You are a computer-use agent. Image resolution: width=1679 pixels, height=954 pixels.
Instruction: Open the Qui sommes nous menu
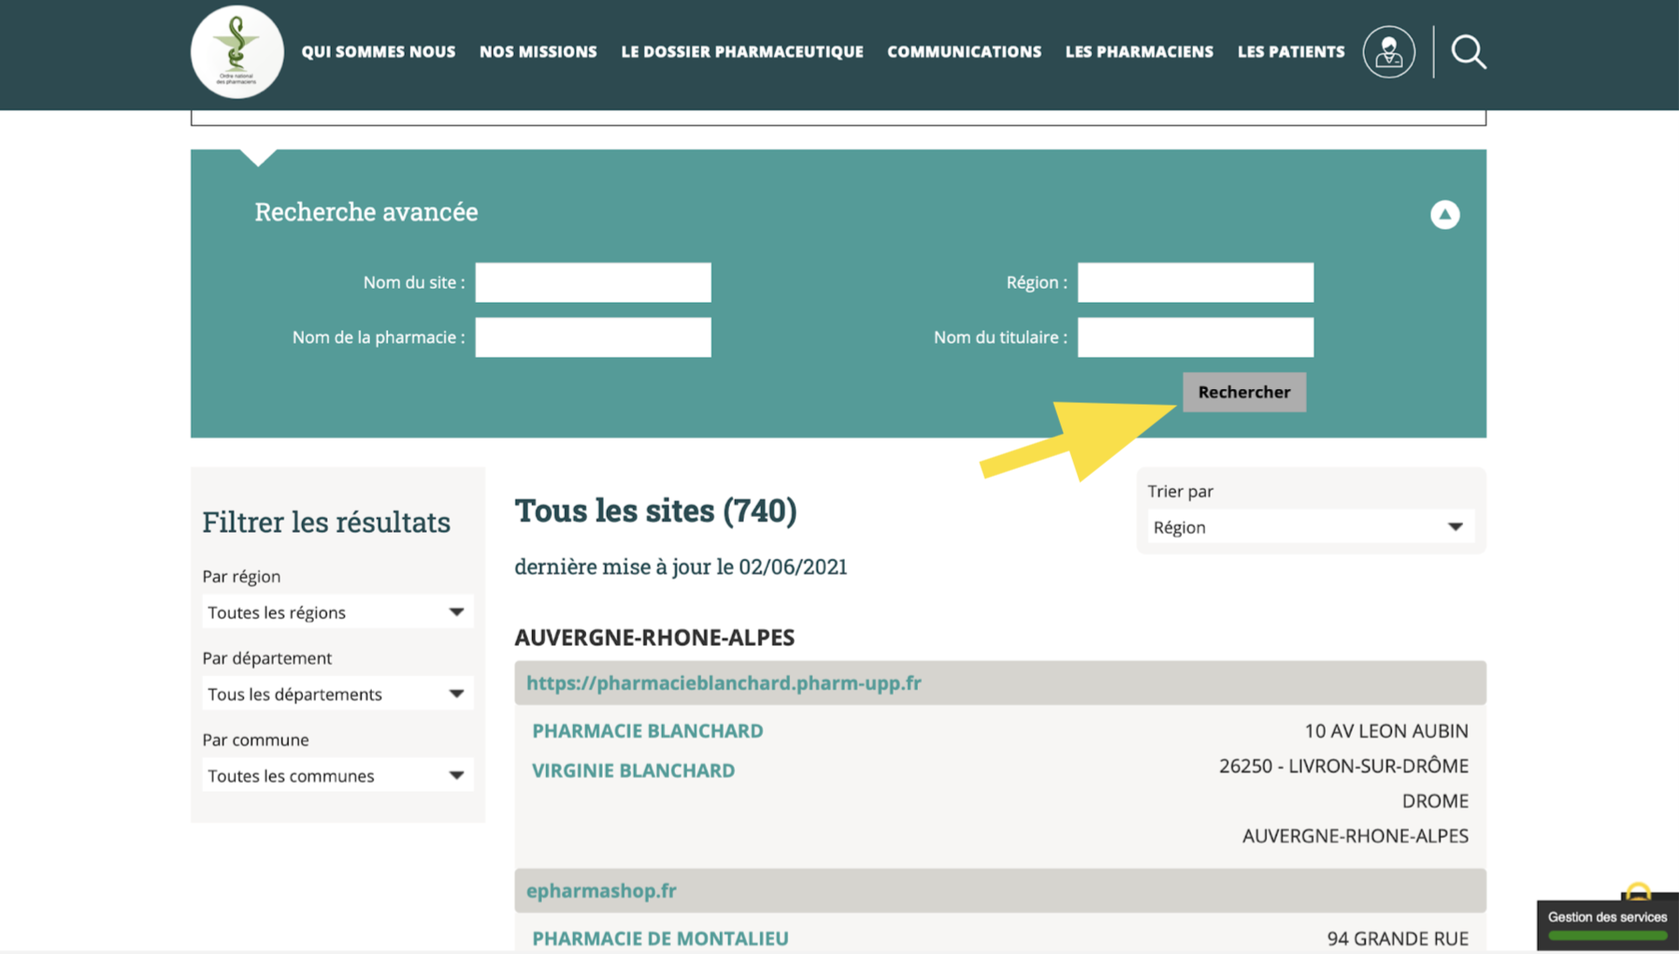(x=378, y=52)
